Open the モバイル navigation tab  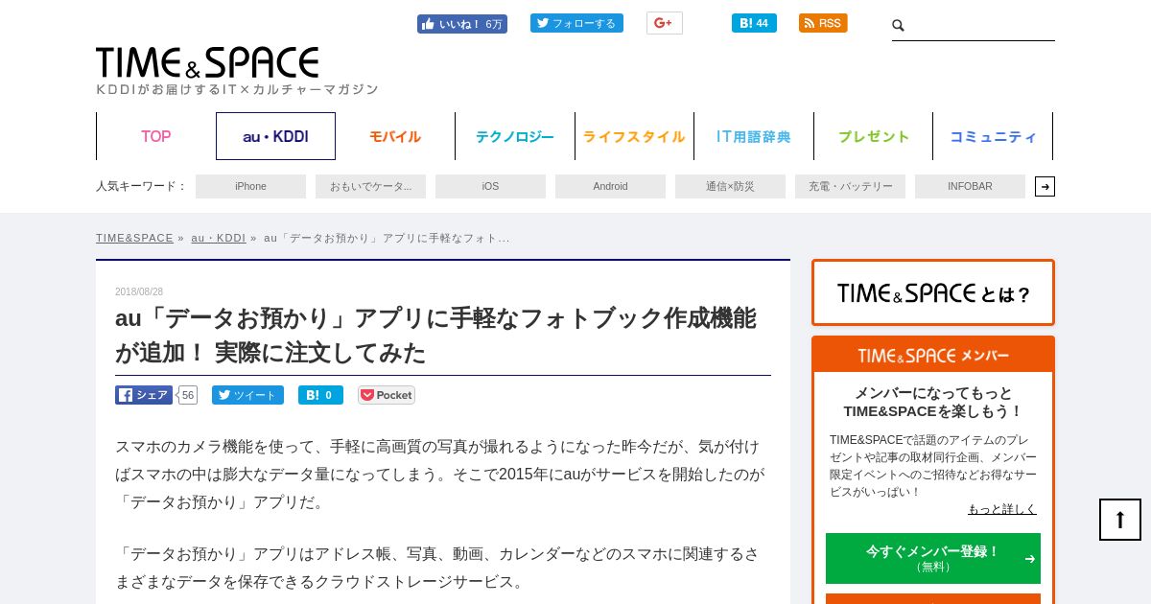tap(395, 136)
